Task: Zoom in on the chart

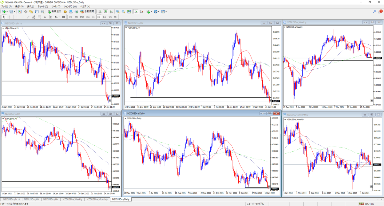Action: tap(118, 11)
